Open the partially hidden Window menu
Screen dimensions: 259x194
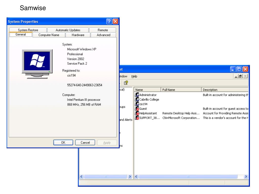point(123,76)
